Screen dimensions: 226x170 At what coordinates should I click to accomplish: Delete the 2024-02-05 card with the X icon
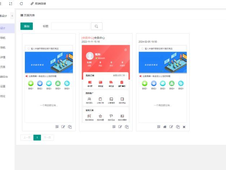tap(184, 127)
